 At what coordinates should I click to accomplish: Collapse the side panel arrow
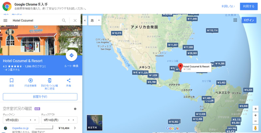coord(85,21)
